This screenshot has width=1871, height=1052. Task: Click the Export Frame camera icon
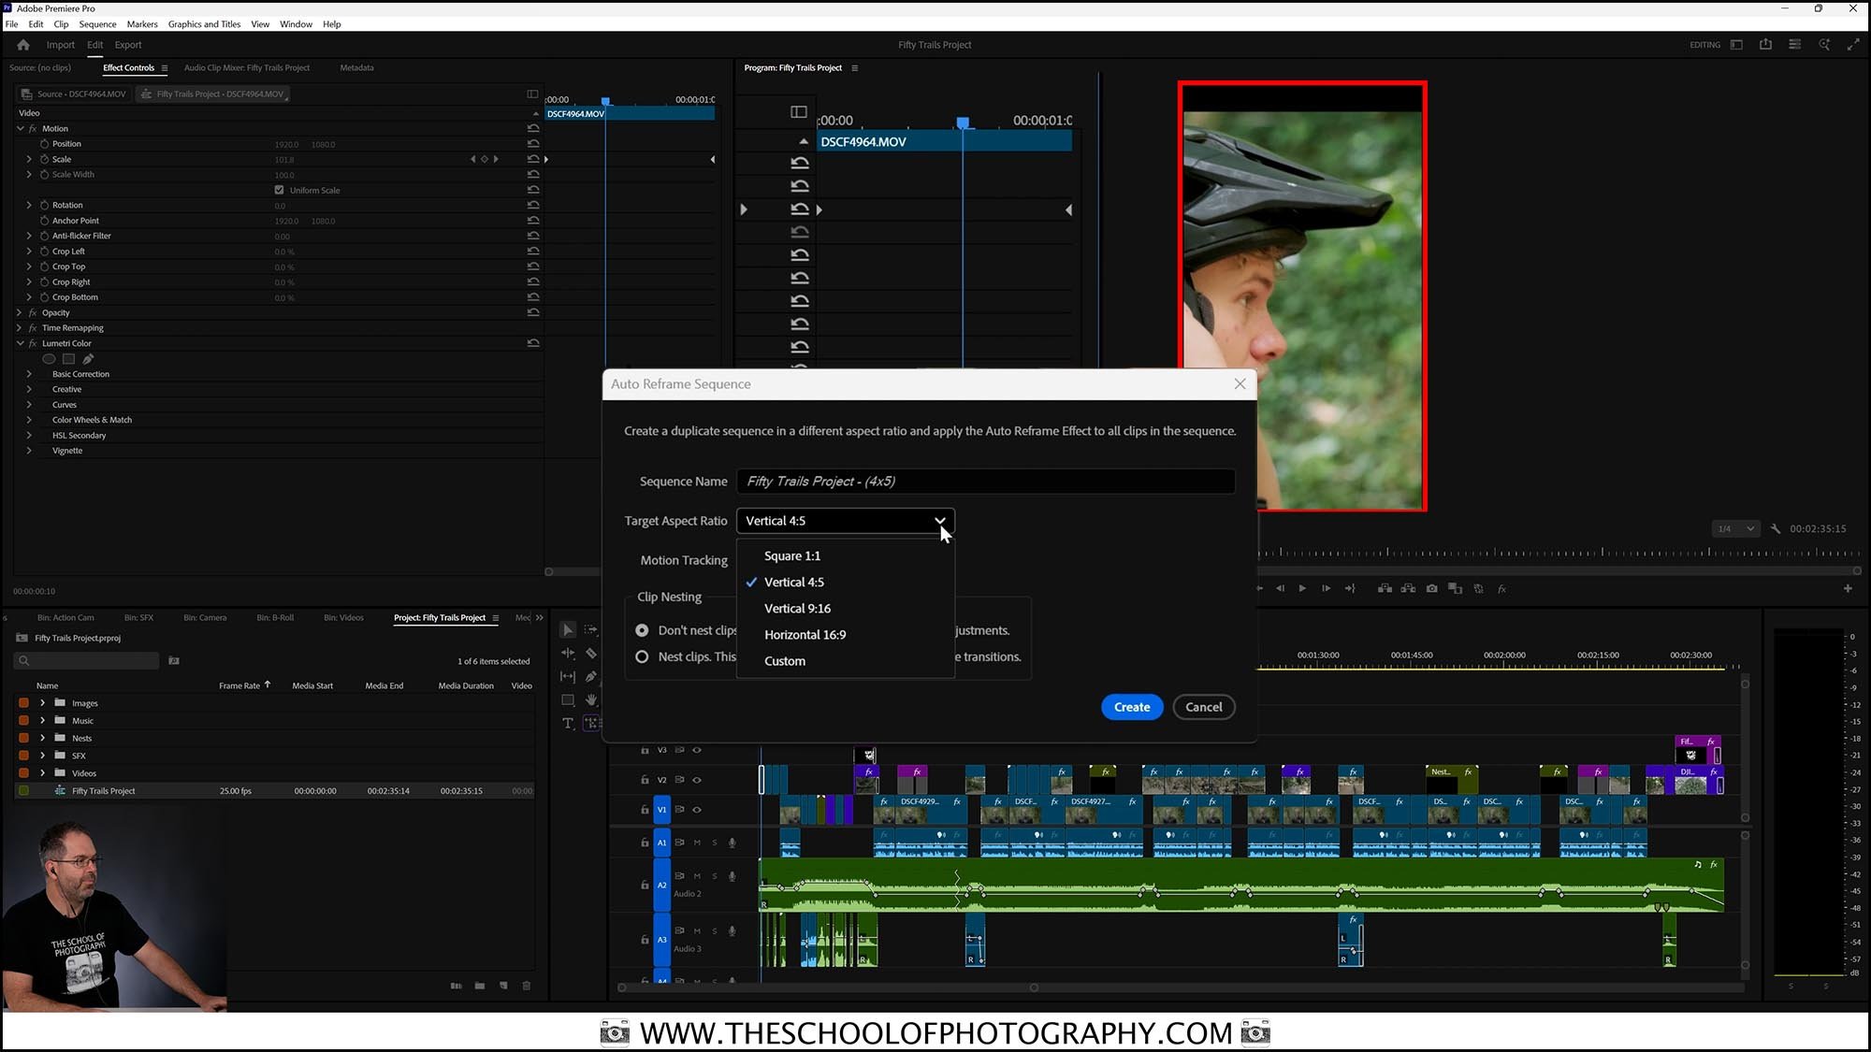[x=1431, y=588]
